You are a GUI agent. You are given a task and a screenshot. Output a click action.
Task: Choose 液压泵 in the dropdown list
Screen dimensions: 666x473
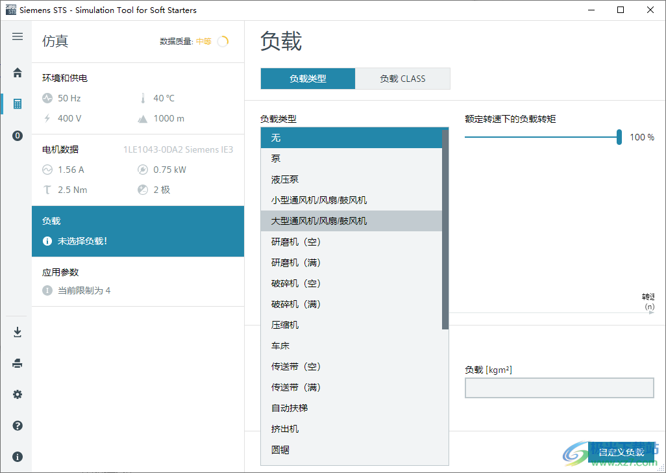(x=351, y=179)
